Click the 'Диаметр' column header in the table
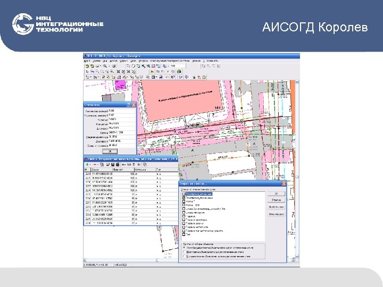The image size is (383, 287). point(123,170)
